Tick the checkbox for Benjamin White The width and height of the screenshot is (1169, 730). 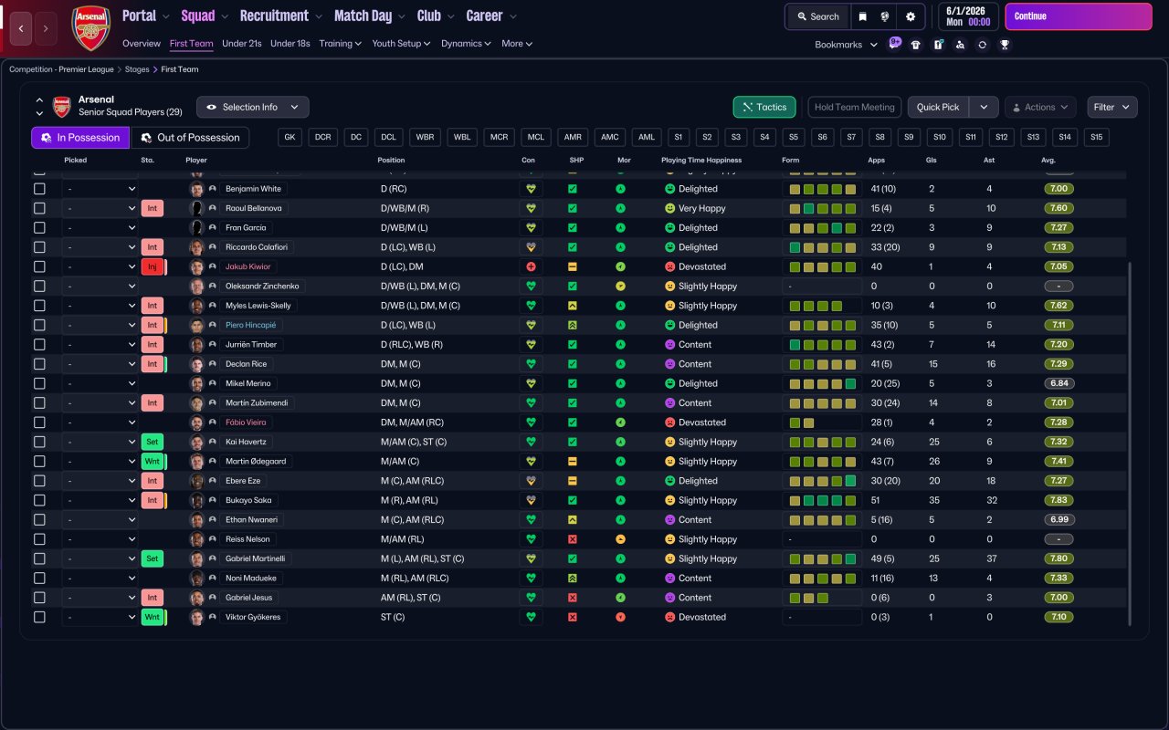pos(39,189)
